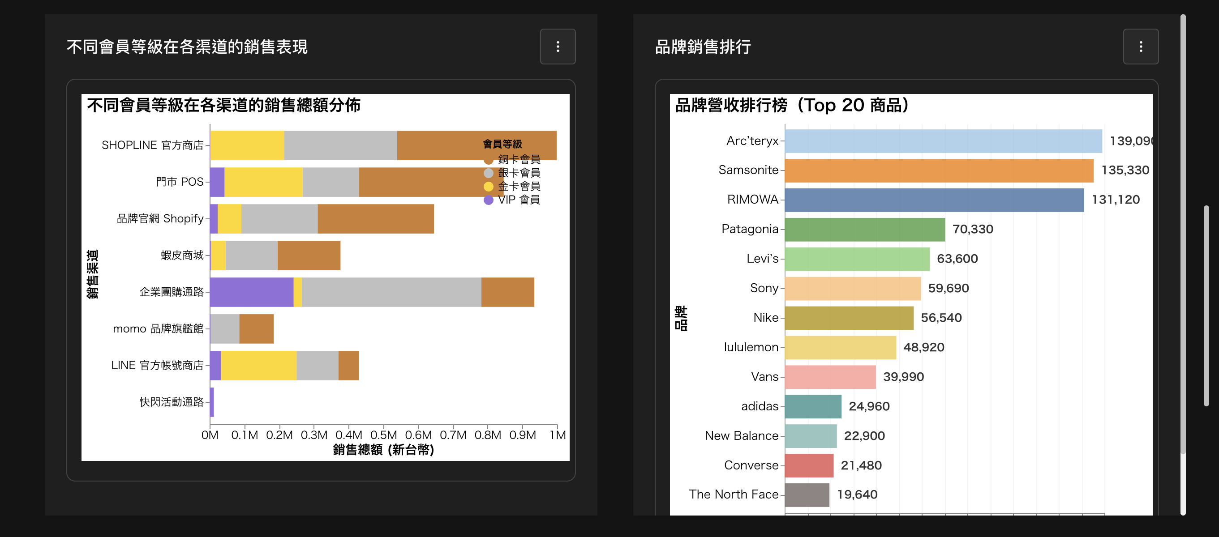The height and width of the screenshot is (537, 1219).
Task: Click the purple VIP segment of 門市 POS bar
Action: [217, 182]
